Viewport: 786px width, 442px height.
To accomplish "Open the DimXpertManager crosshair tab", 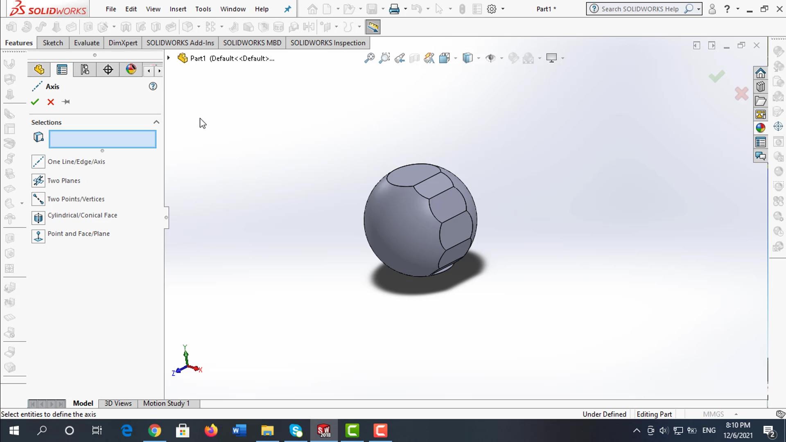I will point(108,70).
